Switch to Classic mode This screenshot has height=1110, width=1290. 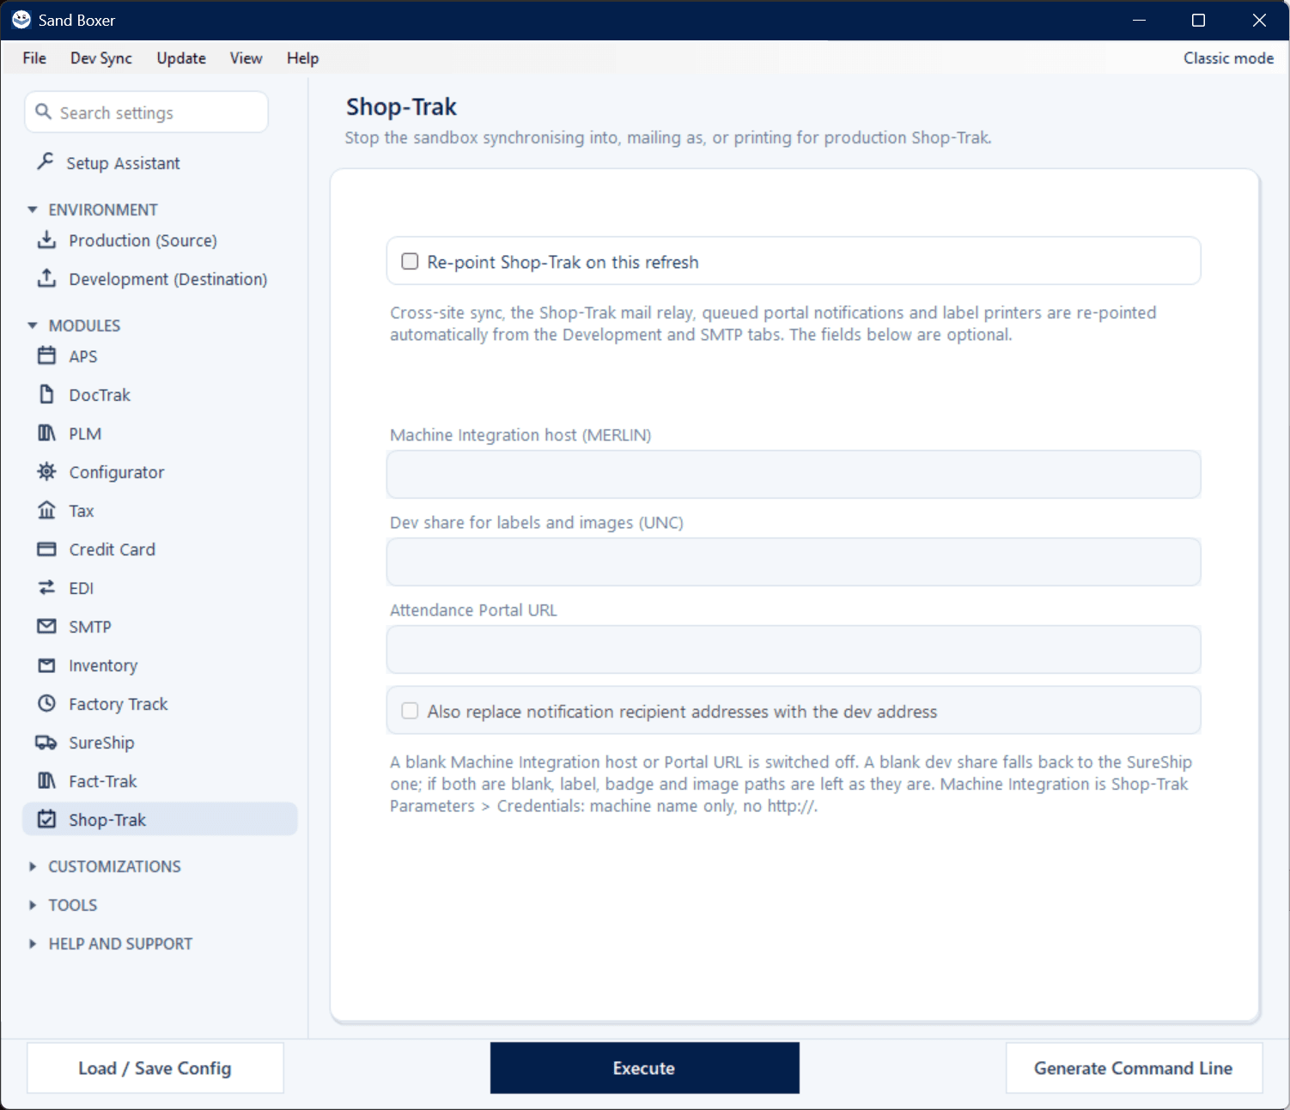click(x=1228, y=58)
